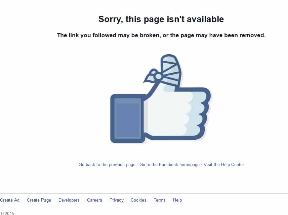Visit the Help Center link

(x=224, y=164)
